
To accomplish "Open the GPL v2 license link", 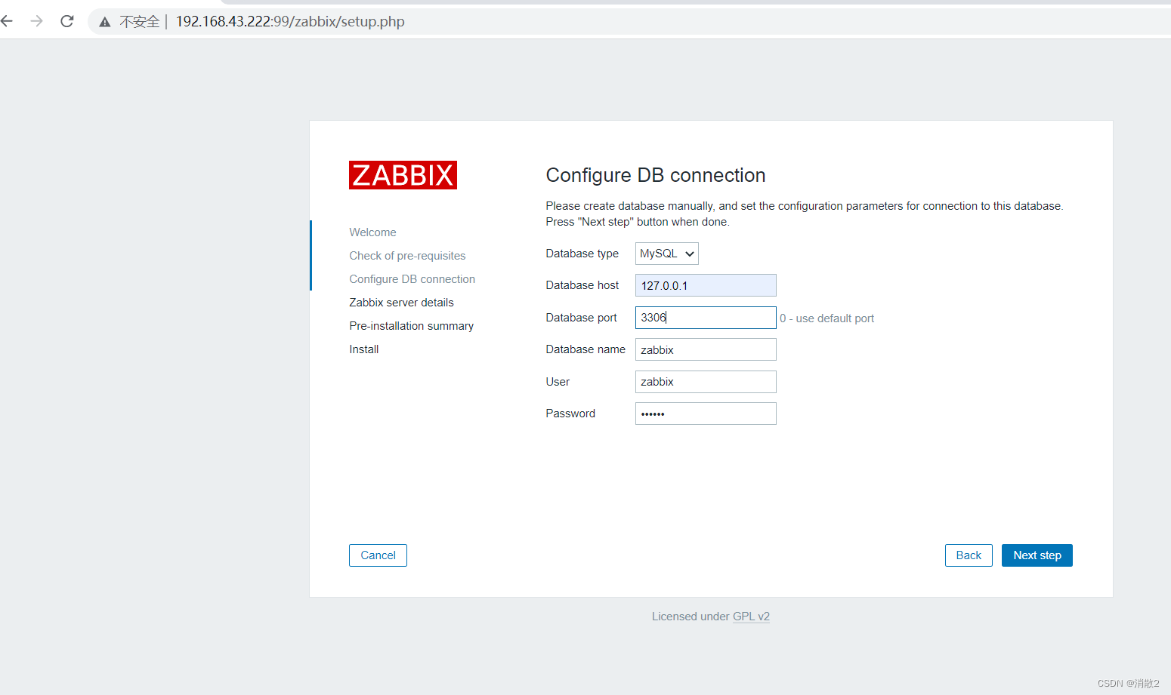I will click(x=751, y=617).
